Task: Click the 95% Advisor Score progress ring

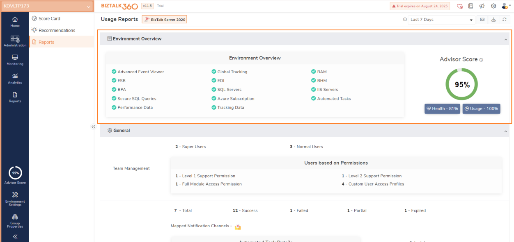Action: (461, 84)
